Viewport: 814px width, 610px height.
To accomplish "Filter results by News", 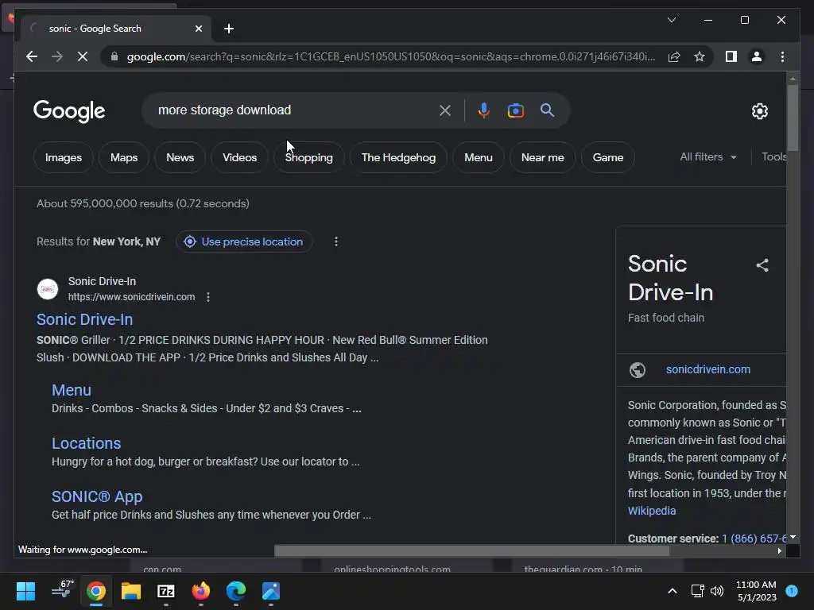I will (180, 157).
